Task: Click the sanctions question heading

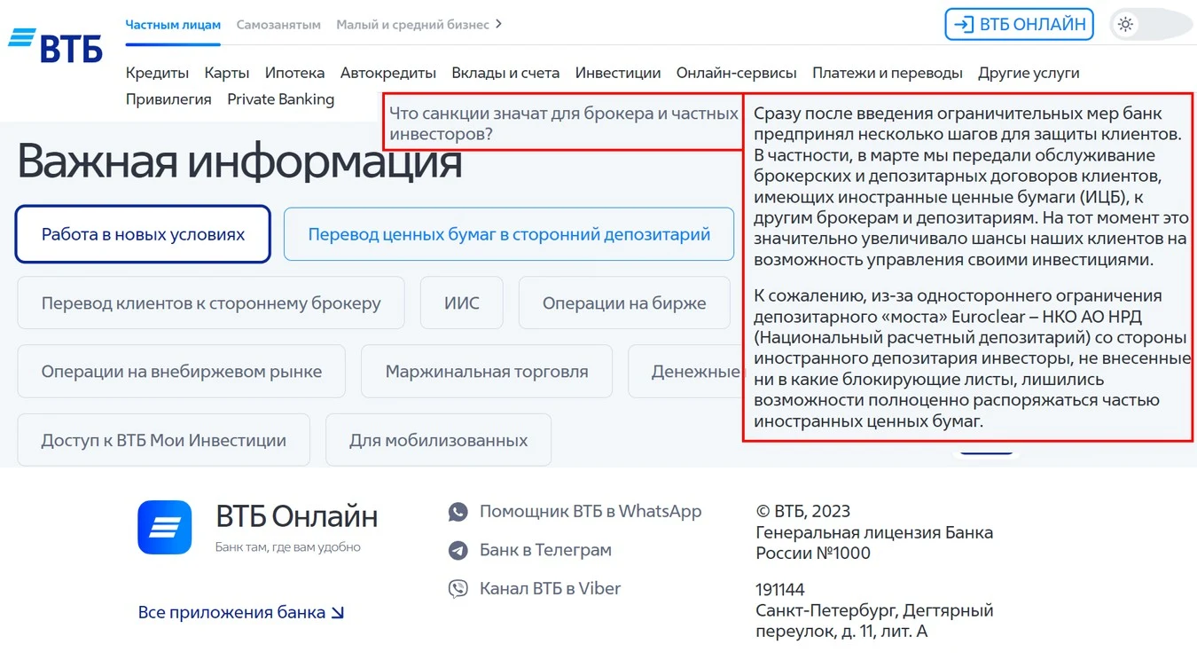Action: tap(564, 123)
